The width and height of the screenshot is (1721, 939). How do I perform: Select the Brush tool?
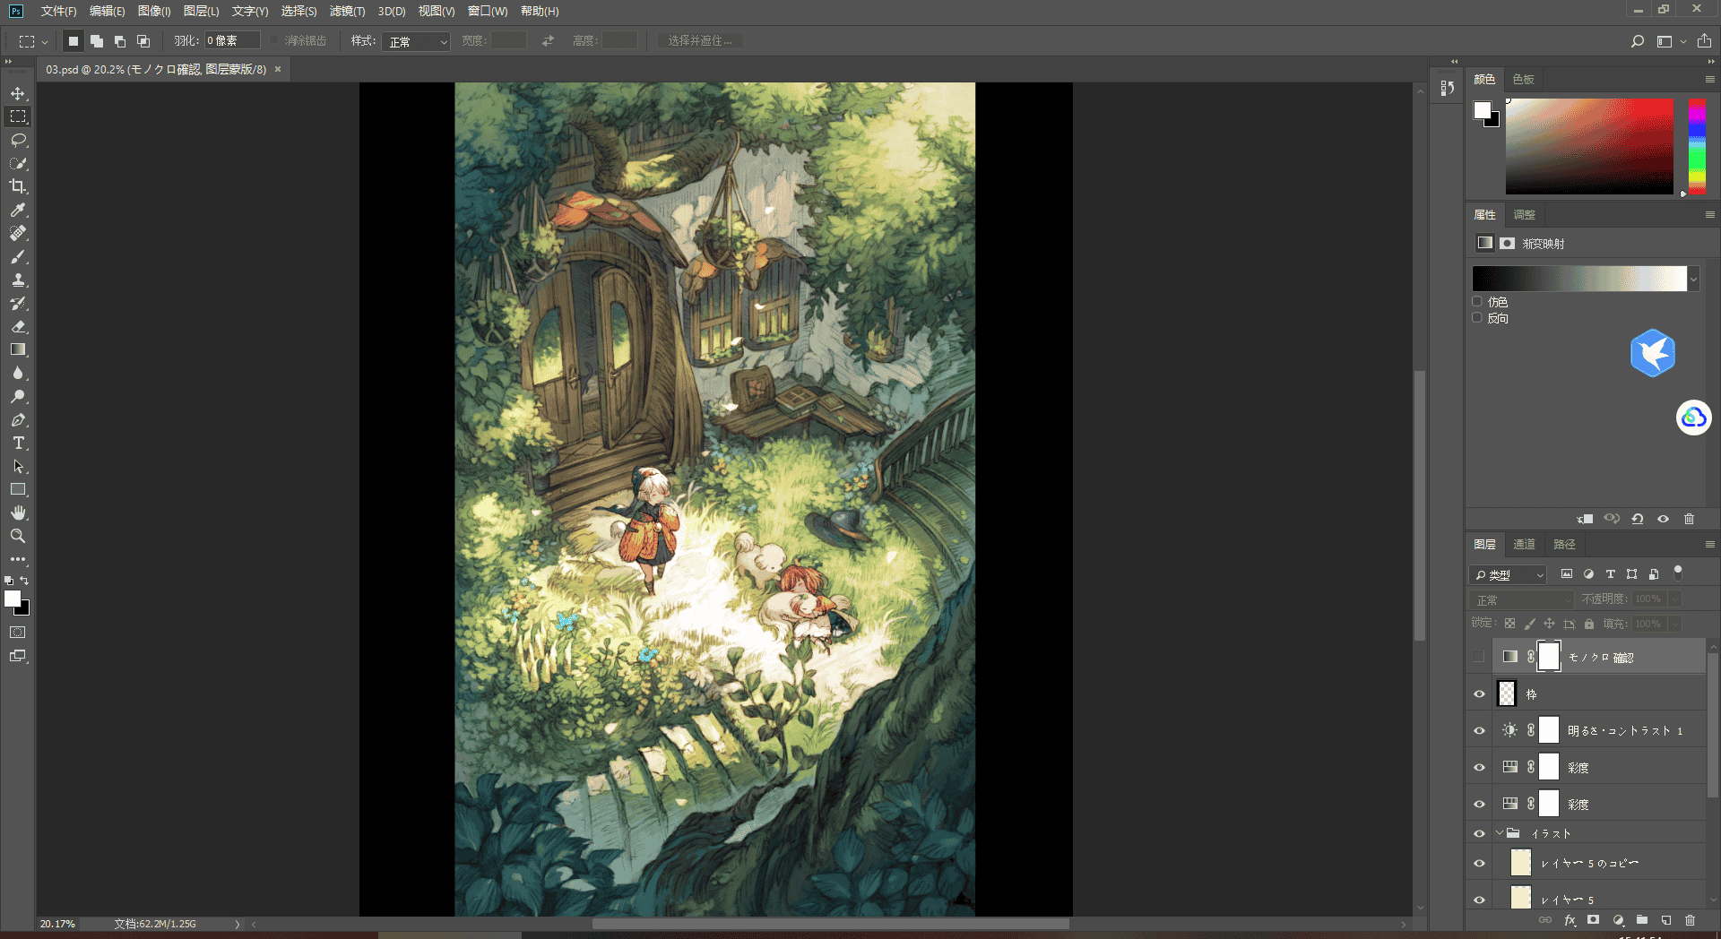click(18, 256)
